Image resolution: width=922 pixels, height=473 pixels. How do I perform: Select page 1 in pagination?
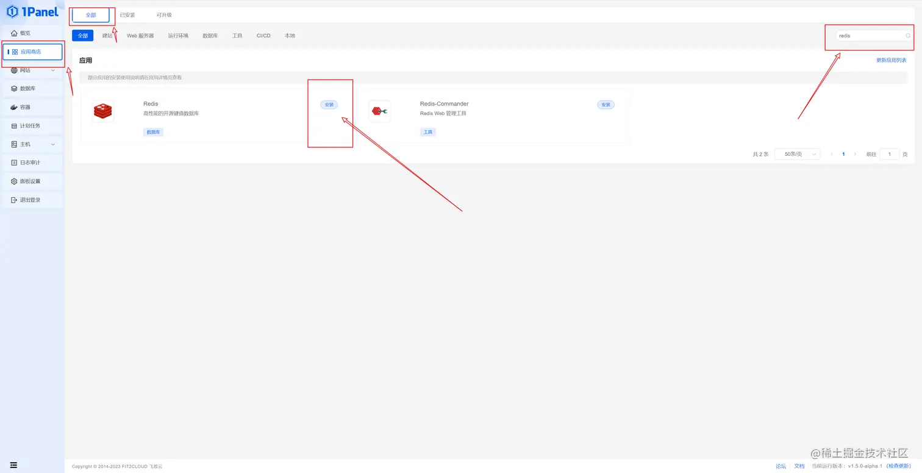[843, 155]
